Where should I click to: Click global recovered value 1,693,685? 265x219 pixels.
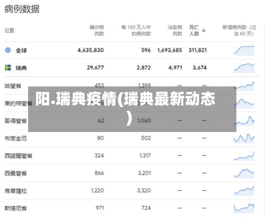[170, 50]
